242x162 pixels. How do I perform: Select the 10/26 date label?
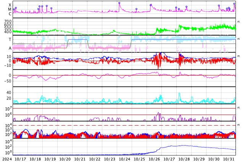pyautogui.click(x=154, y=159)
